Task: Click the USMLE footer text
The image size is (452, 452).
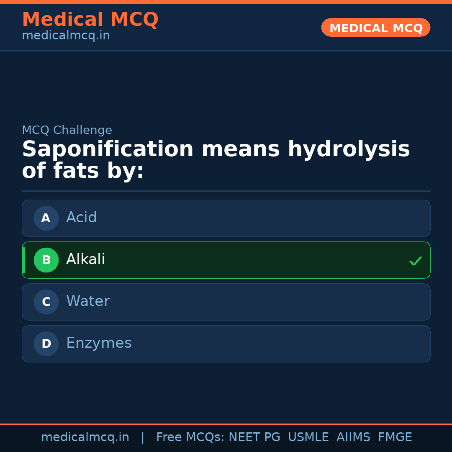Action: [x=308, y=437]
